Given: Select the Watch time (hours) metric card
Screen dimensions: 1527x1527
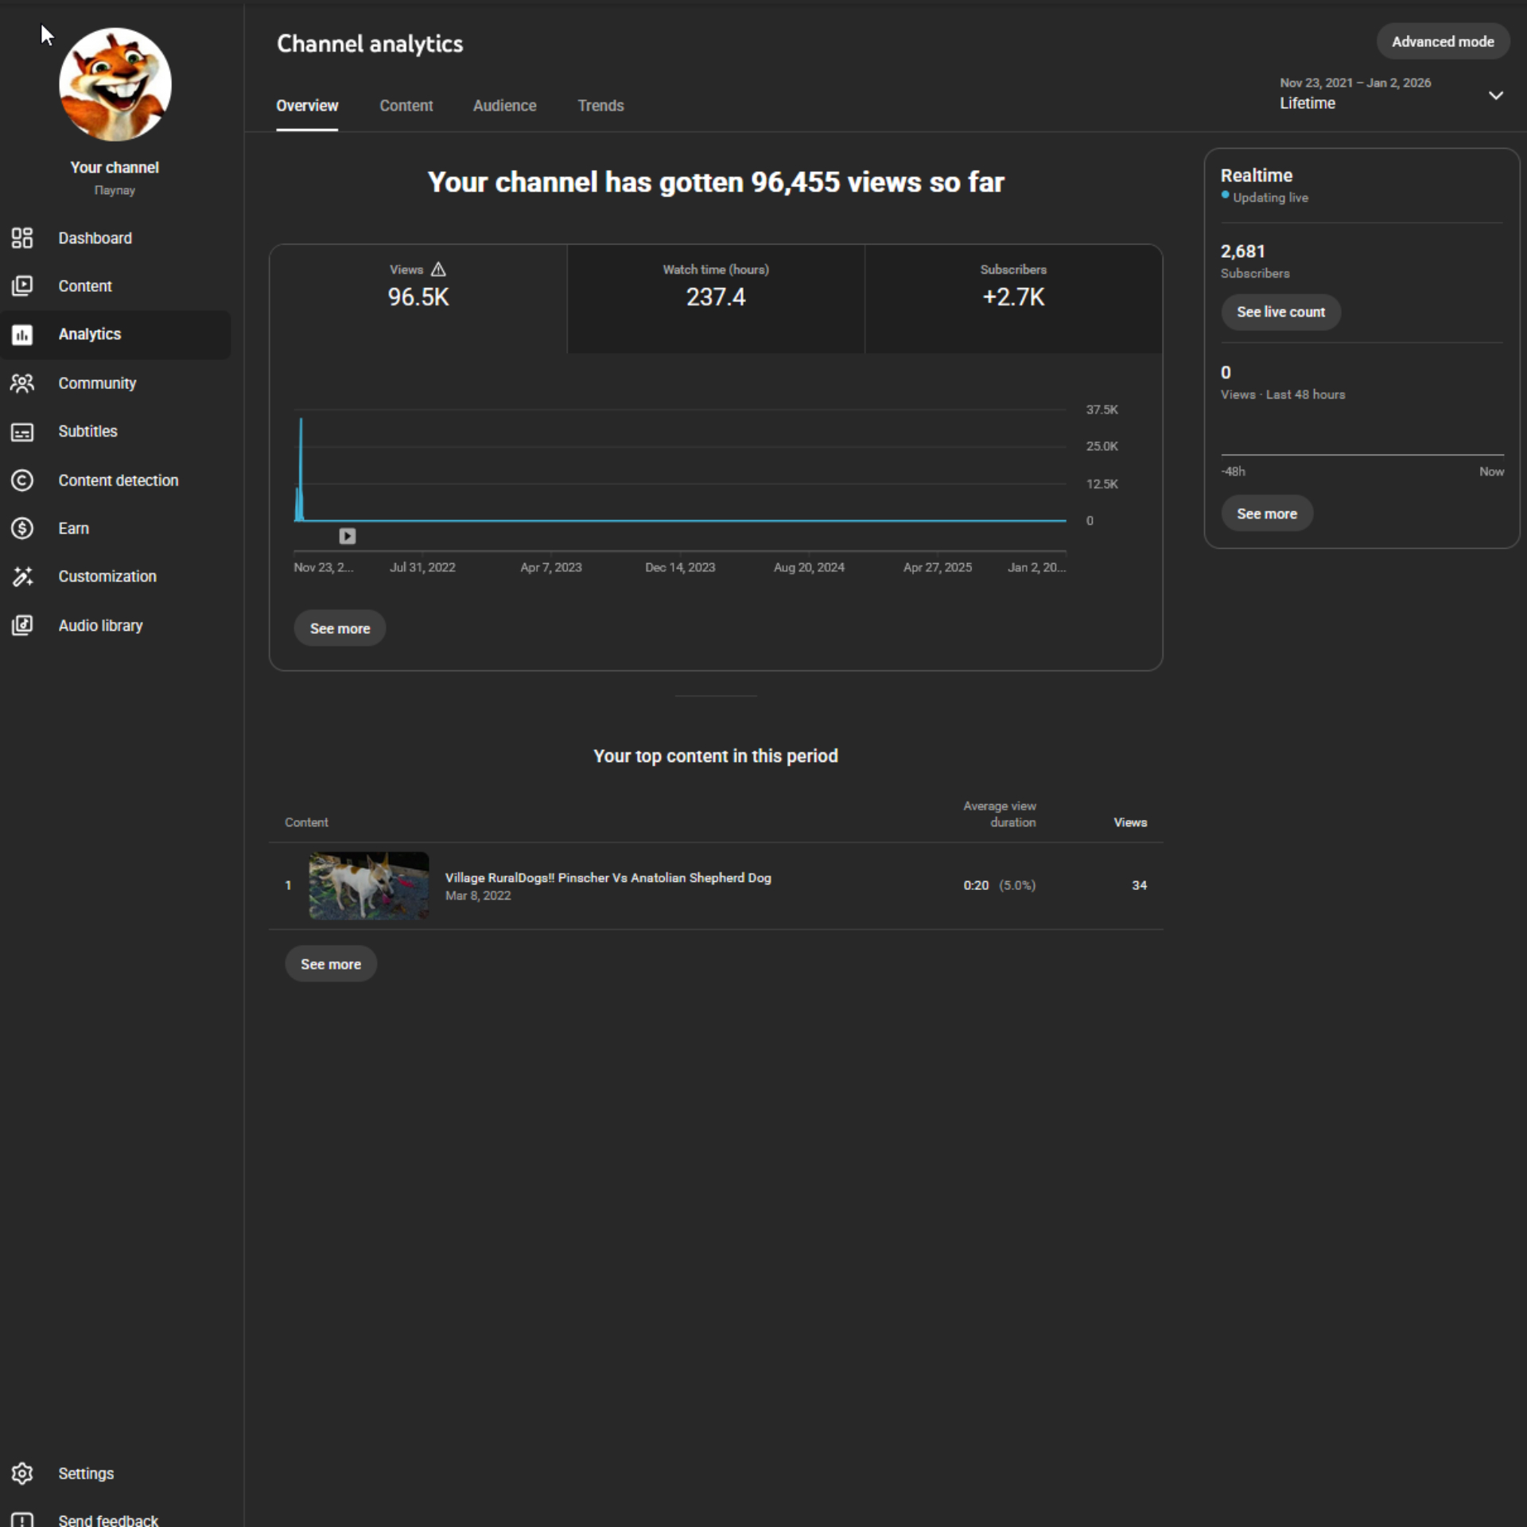Looking at the screenshot, I should (716, 298).
